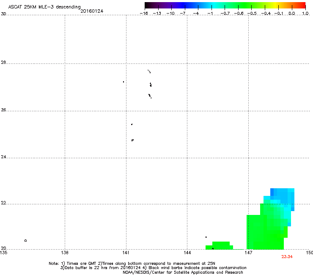This screenshot has height=275, width=313.
Task: Click the colorbar label "1.0"
Action: point(305,14)
